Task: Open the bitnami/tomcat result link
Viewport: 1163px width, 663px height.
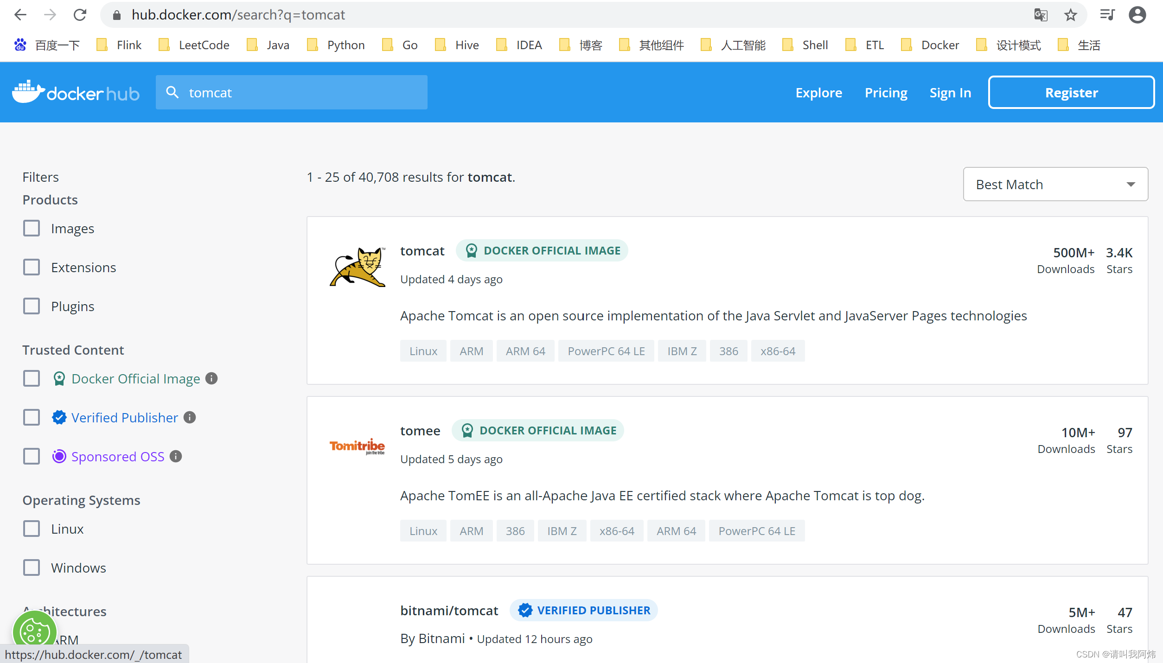Action: (x=449, y=610)
